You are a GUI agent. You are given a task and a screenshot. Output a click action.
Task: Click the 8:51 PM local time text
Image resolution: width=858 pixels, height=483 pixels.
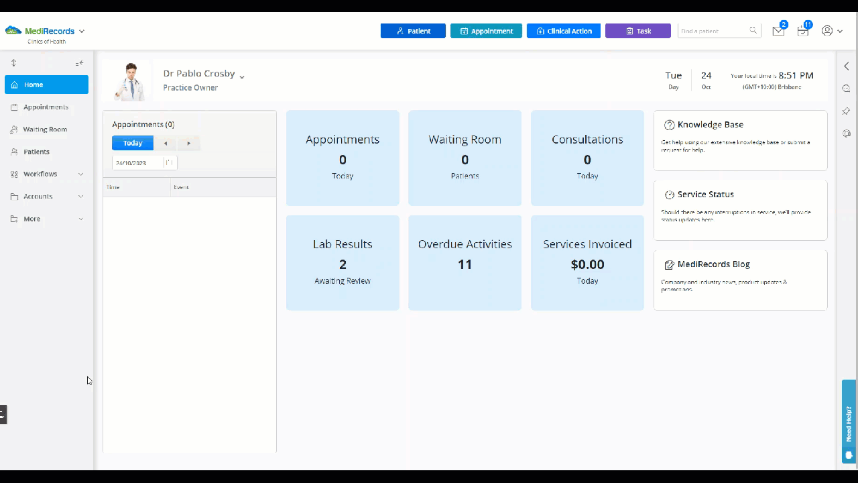[796, 76]
